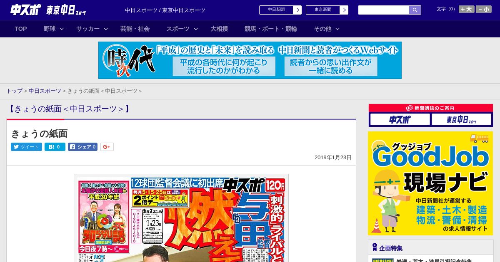Share via the Facebook シェア button
Image resolution: width=500 pixels, height=262 pixels.
pos(83,147)
